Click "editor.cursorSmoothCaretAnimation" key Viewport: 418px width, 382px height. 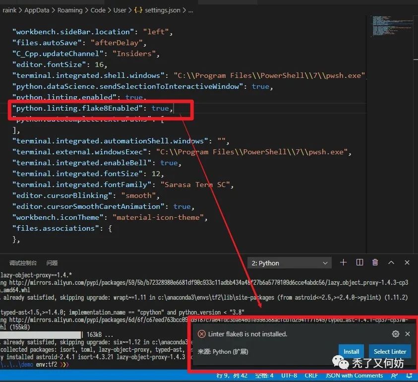[x=88, y=206]
